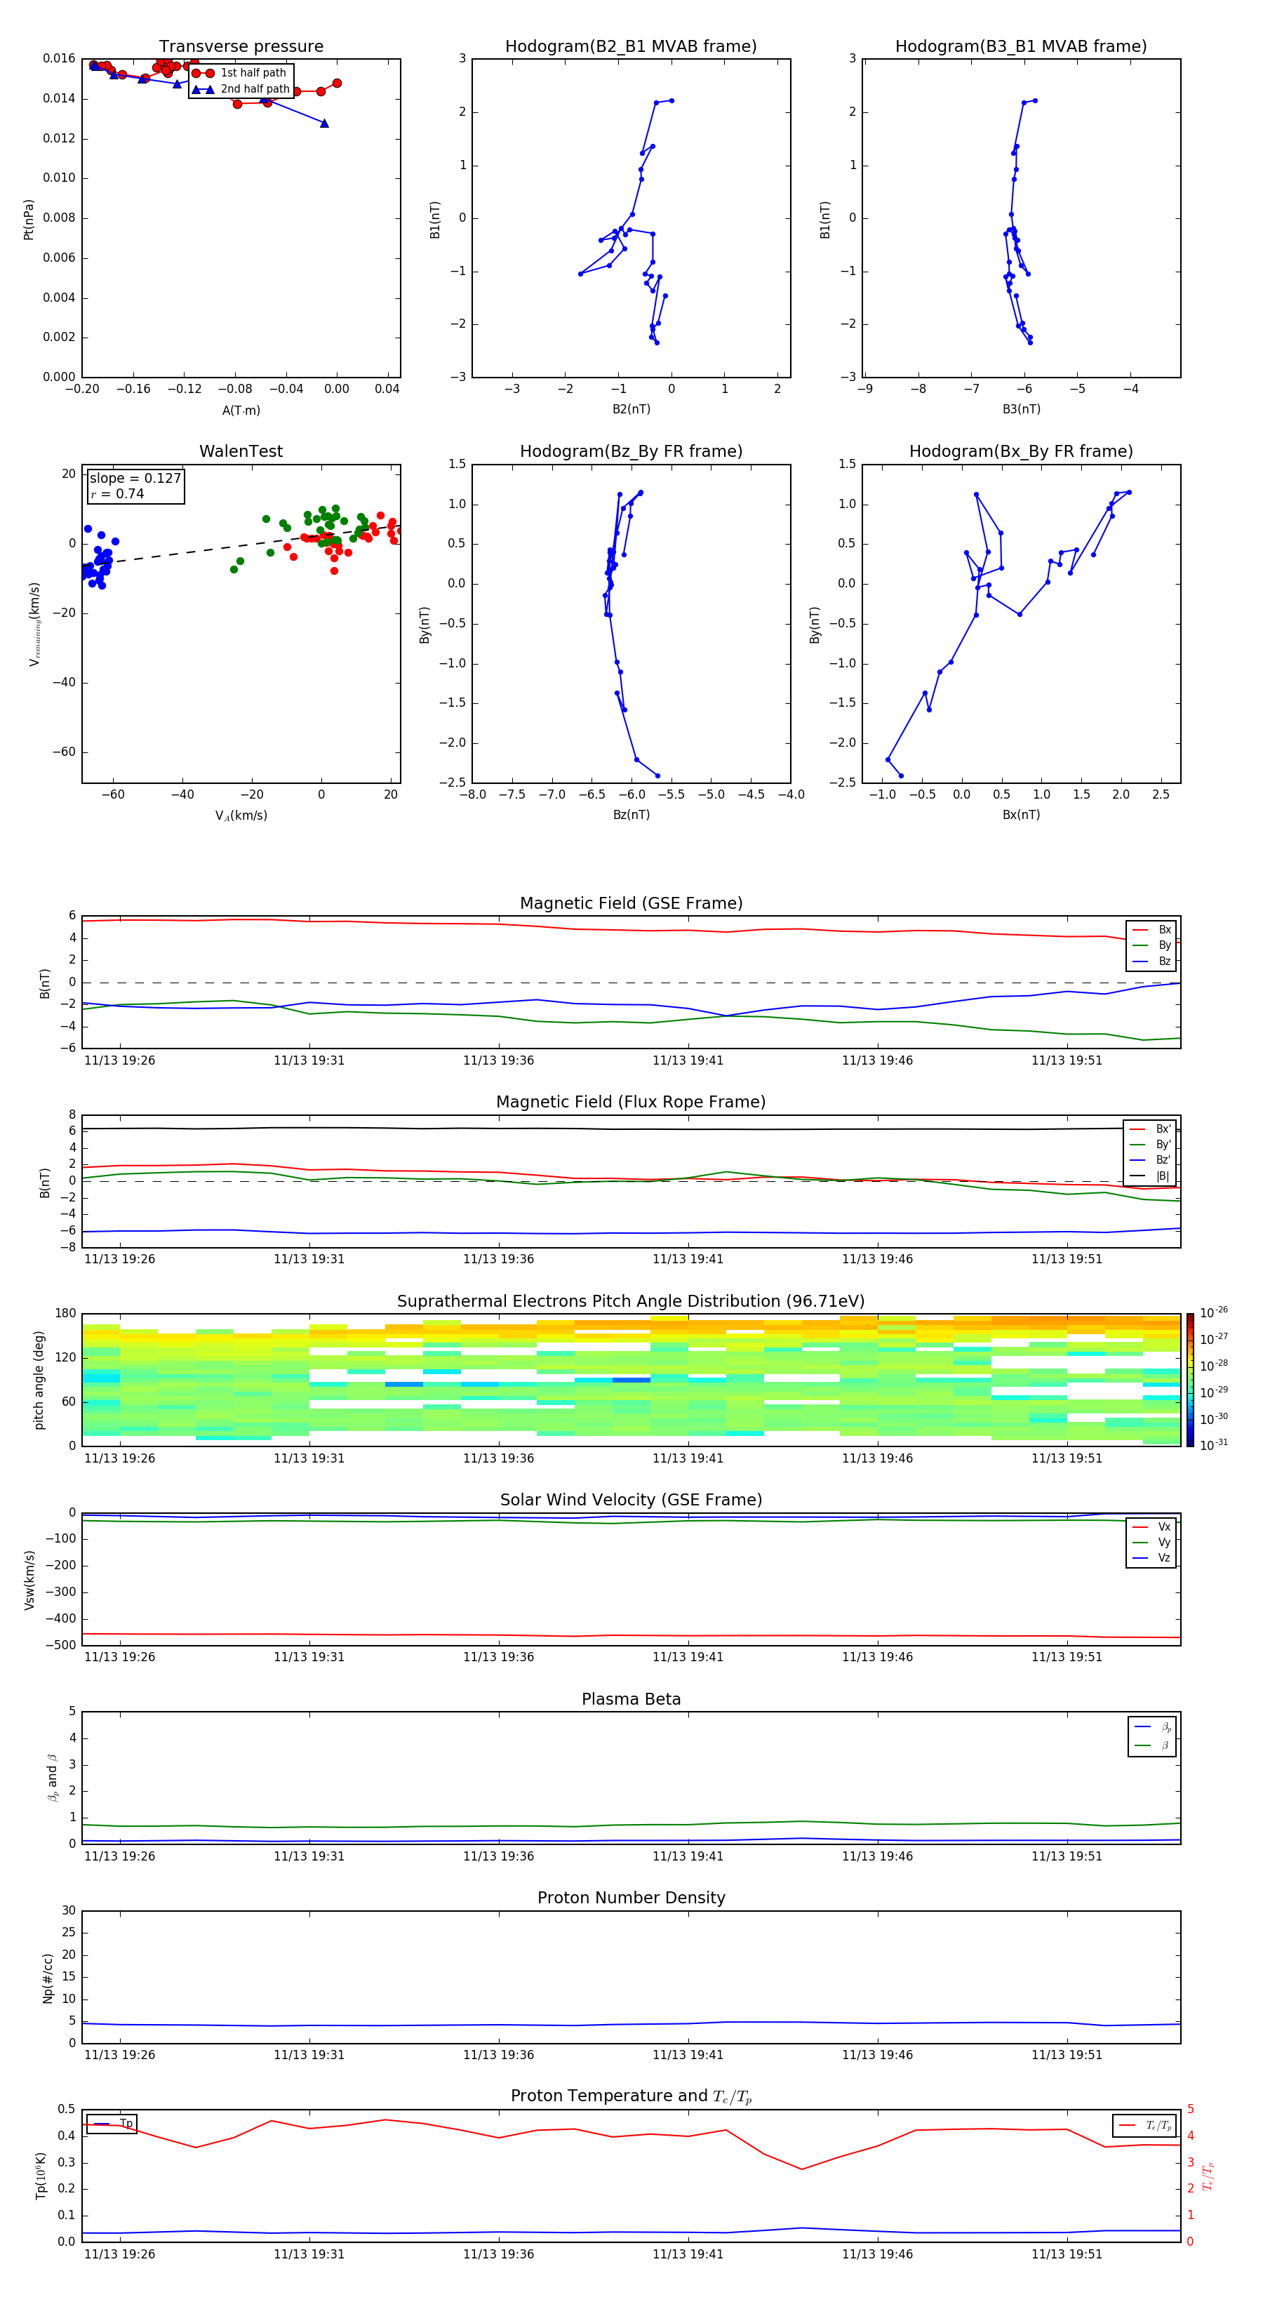Click the "WalenTest" plot title
The width and height of the screenshot is (1263, 2316).
coord(241,451)
